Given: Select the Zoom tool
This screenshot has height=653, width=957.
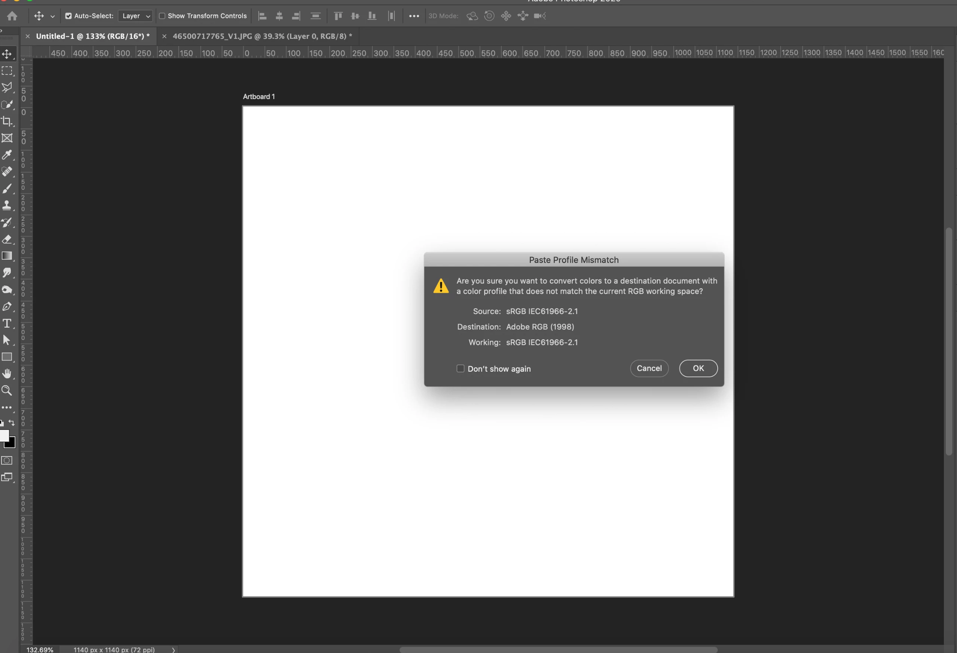Looking at the screenshot, I should point(7,390).
